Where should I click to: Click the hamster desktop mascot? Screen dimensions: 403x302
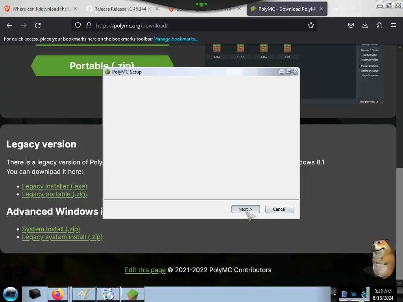pyautogui.click(x=383, y=259)
